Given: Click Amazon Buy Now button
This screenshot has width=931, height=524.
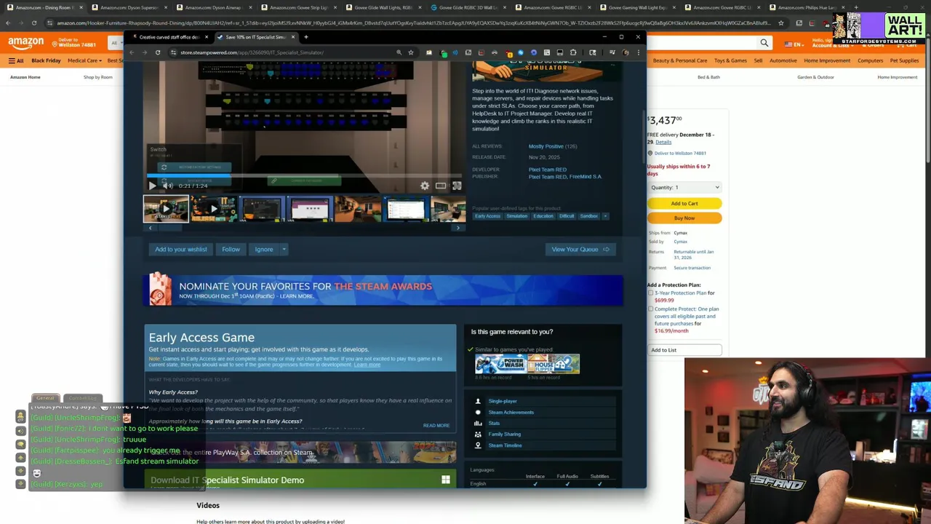Looking at the screenshot, I should pos(684,218).
